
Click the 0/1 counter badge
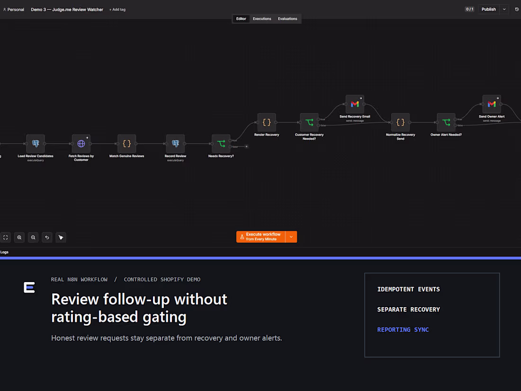coord(469,9)
